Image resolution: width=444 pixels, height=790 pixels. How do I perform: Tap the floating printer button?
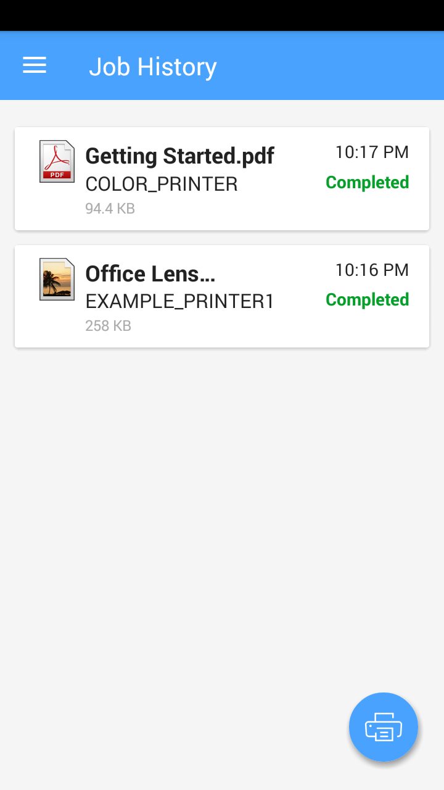pos(384,727)
